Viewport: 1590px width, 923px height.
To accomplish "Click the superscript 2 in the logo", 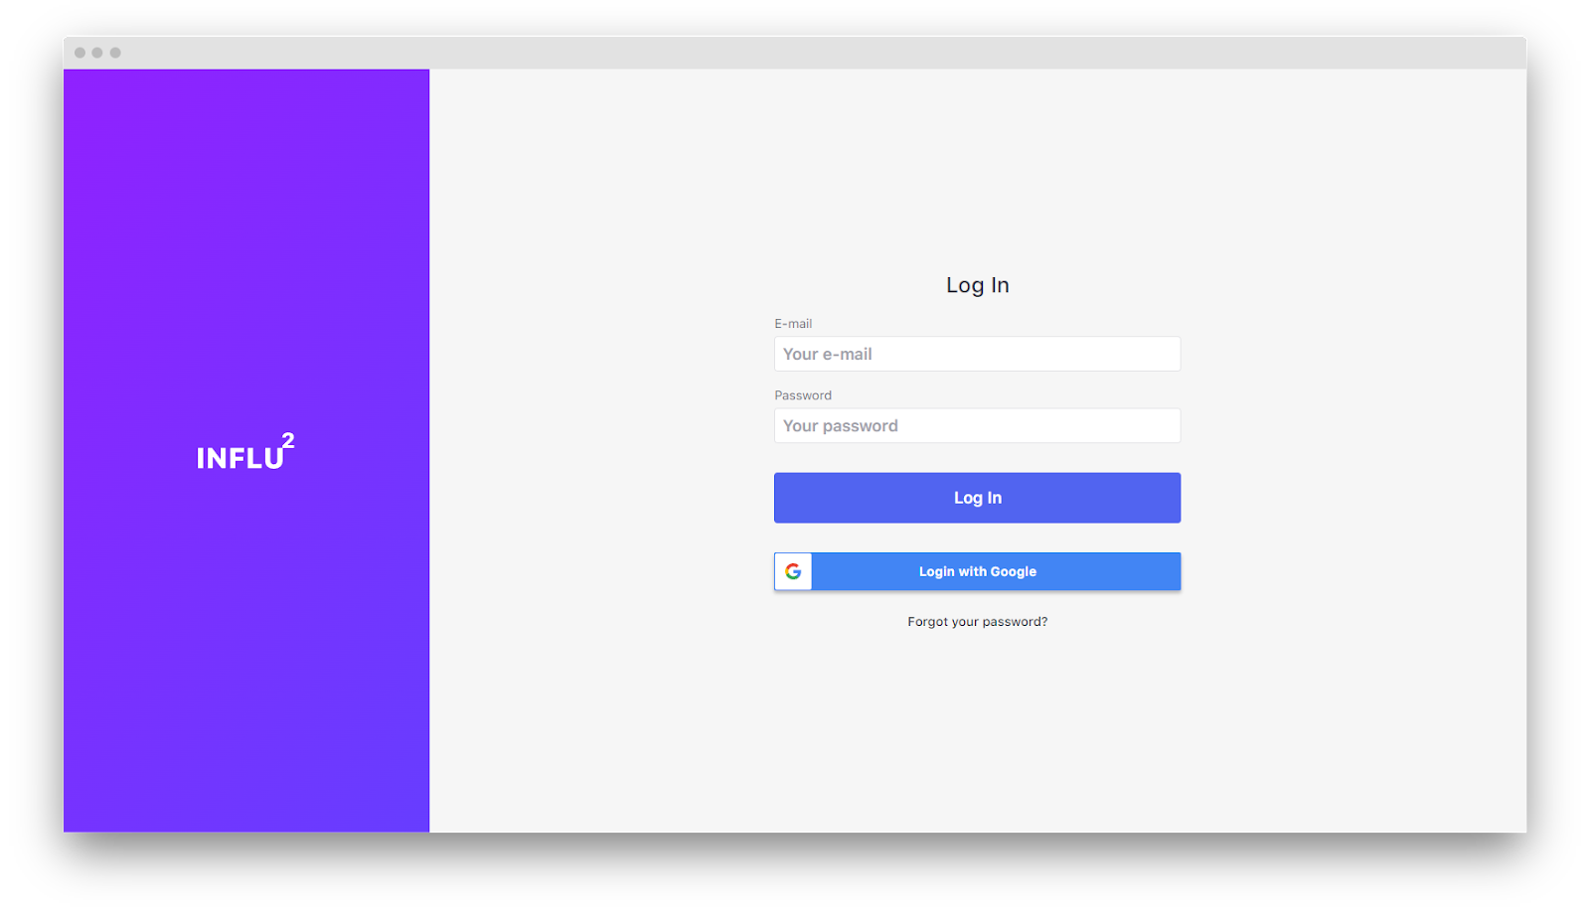I will [x=287, y=440].
